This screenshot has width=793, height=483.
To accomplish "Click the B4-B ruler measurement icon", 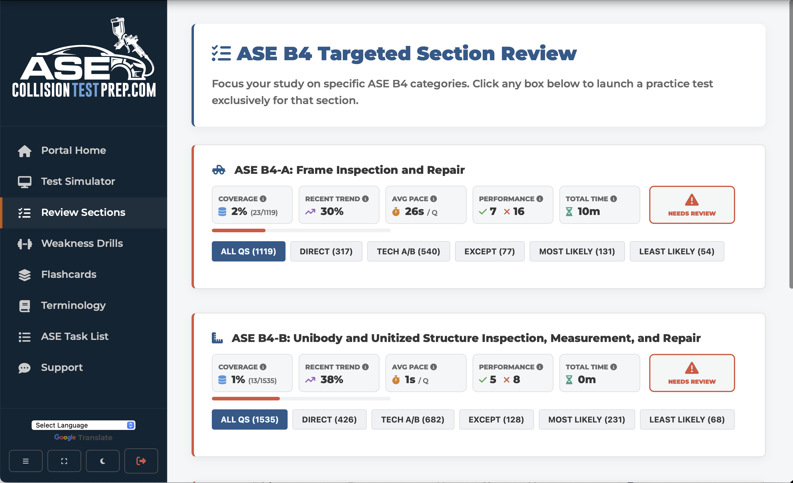I will [217, 338].
